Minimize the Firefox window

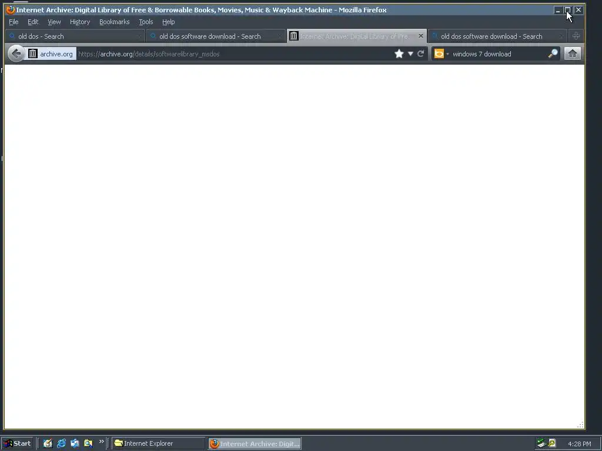558,10
